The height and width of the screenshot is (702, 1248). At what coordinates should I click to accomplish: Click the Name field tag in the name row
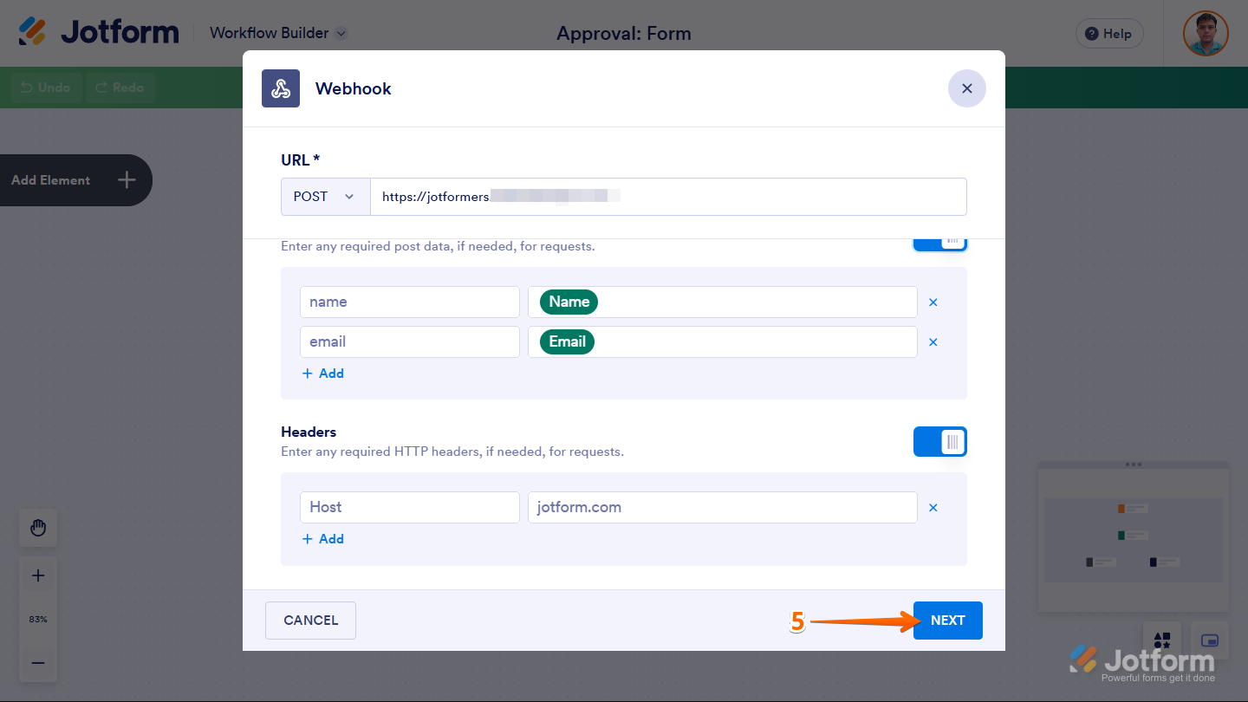568,302
